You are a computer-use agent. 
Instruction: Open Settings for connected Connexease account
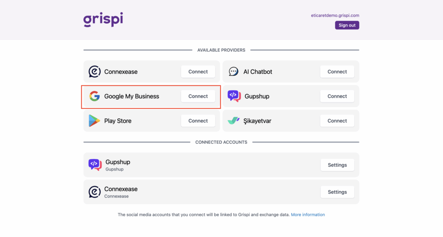pyautogui.click(x=337, y=192)
